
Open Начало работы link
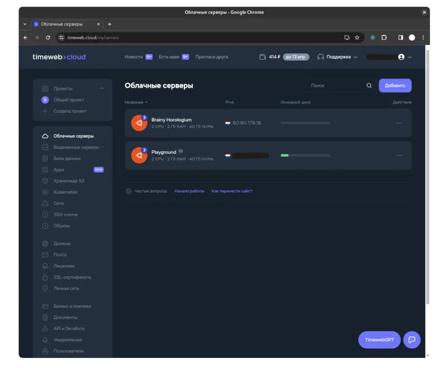[189, 191]
